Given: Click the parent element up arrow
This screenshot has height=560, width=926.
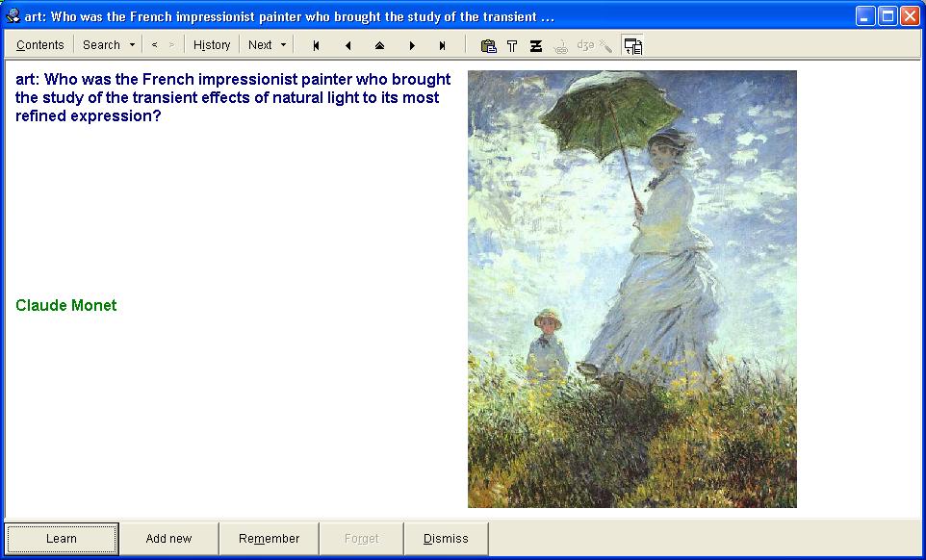Looking at the screenshot, I should pyautogui.click(x=379, y=45).
